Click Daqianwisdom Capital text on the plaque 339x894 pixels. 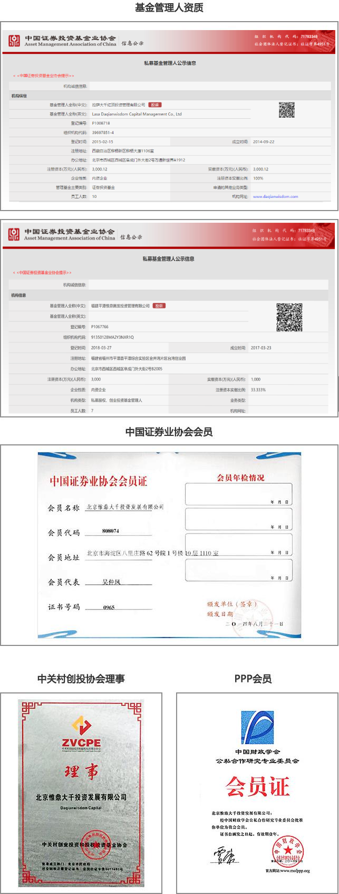click(x=81, y=807)
